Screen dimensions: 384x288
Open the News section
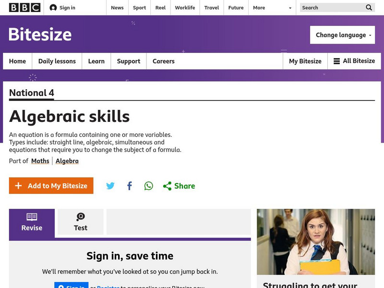coord(117,8)
